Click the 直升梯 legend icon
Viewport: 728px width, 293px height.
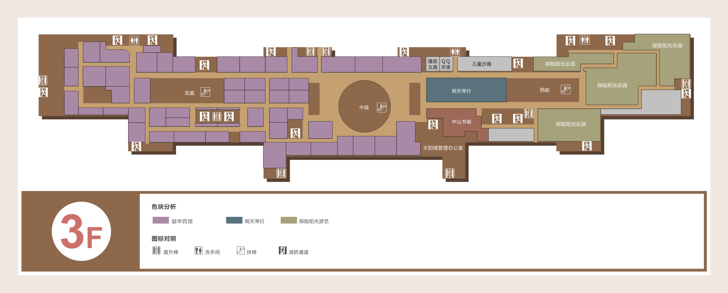tap(156, 250)
